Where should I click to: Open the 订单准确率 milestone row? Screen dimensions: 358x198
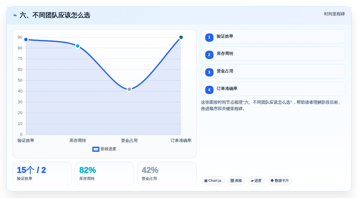point(273,89)
